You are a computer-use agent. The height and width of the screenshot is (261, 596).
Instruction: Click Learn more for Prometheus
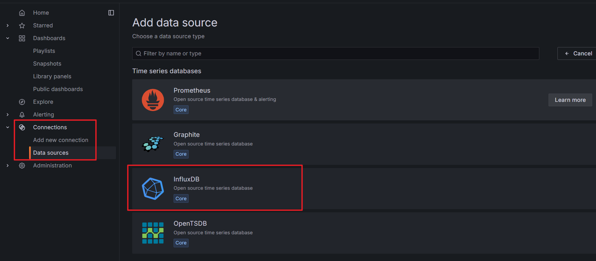pos(570,100)
